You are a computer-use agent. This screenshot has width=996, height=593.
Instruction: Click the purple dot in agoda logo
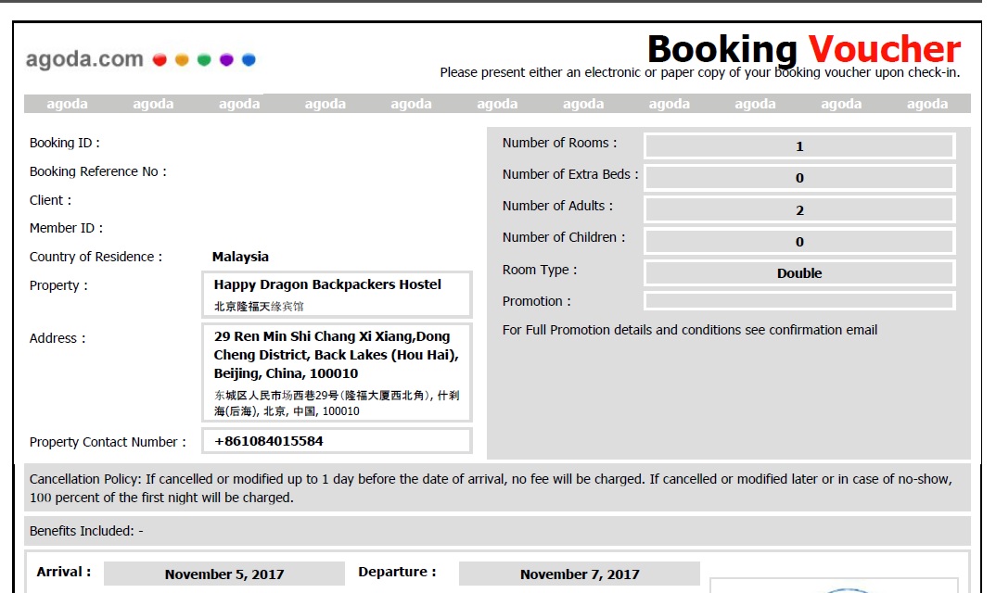[226, 59]
